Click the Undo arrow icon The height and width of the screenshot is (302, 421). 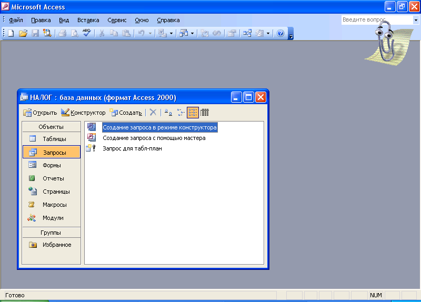(x=141, y=33)
